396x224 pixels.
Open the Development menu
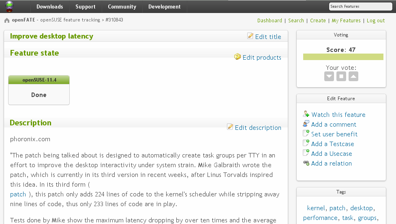(165, 6)
